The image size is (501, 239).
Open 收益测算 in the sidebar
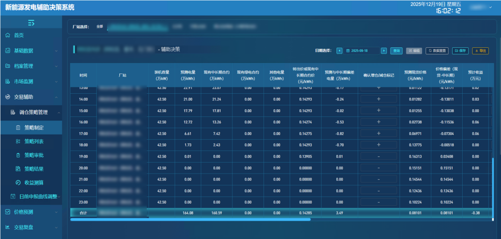(34, 182)
